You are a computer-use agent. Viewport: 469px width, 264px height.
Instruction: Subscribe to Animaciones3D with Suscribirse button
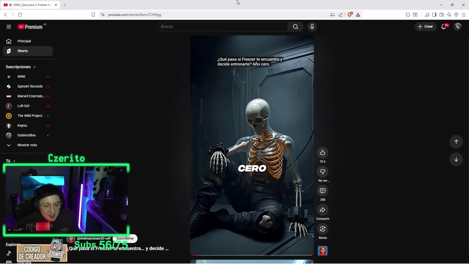click(x=125, y=238)
